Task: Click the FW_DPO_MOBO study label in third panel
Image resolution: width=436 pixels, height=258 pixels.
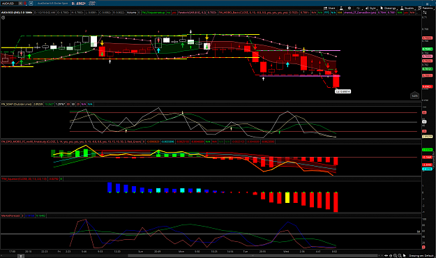Action: 71,142
